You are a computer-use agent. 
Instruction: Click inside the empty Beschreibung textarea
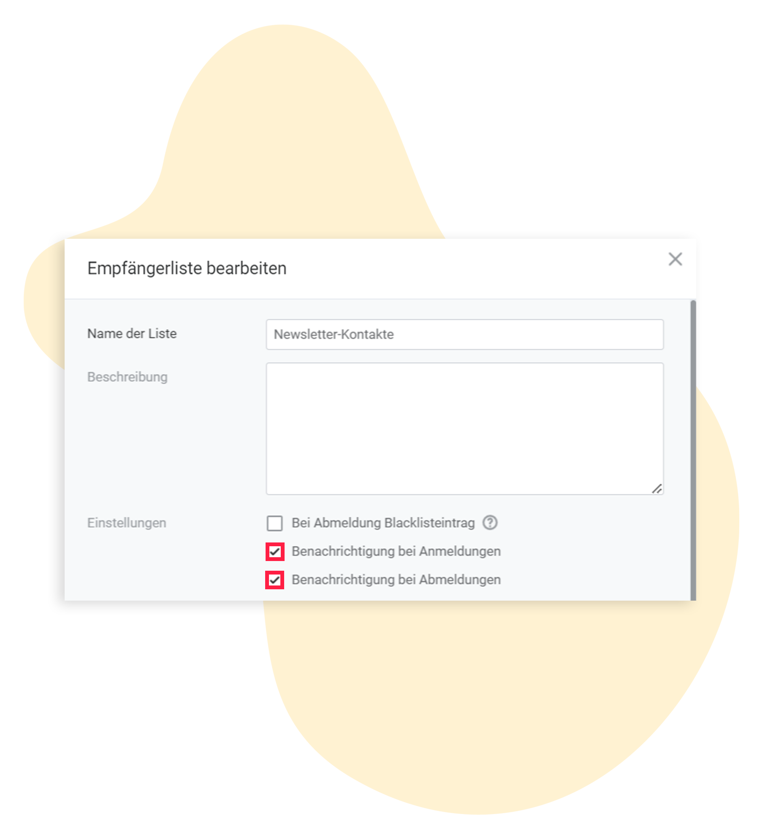pos(464,429)
